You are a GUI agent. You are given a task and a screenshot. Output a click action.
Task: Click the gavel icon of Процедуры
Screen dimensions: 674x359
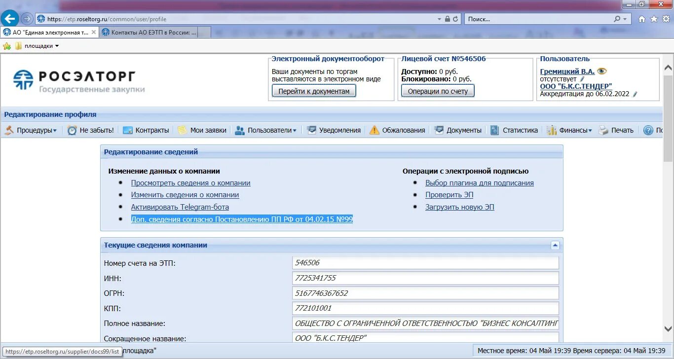(x=9, y=130)
